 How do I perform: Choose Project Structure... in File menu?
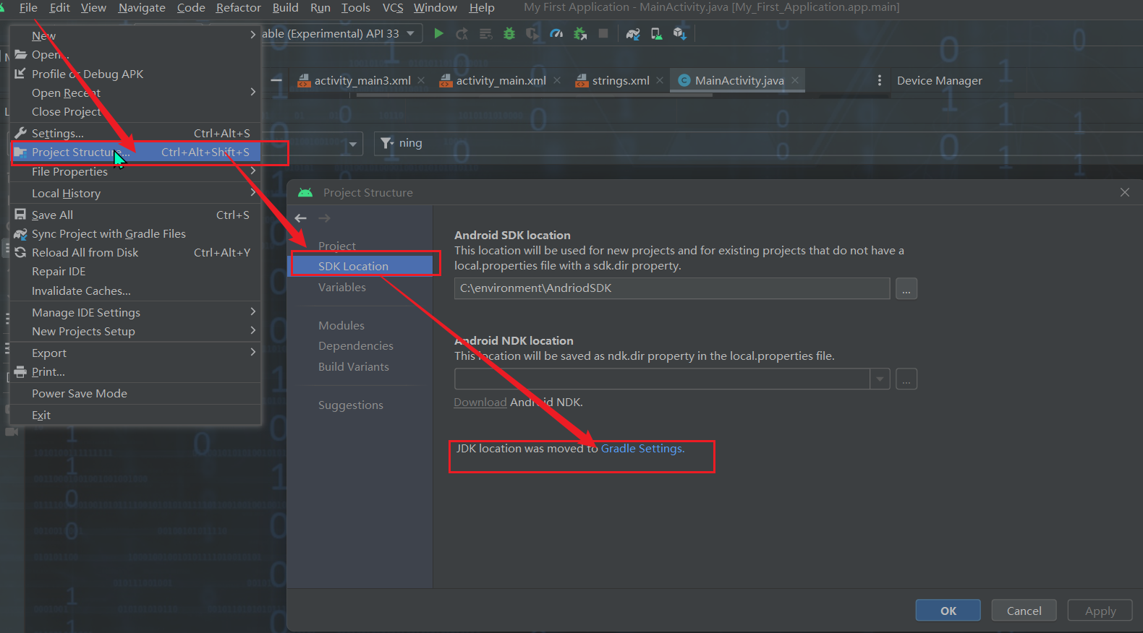coord(135,152)
